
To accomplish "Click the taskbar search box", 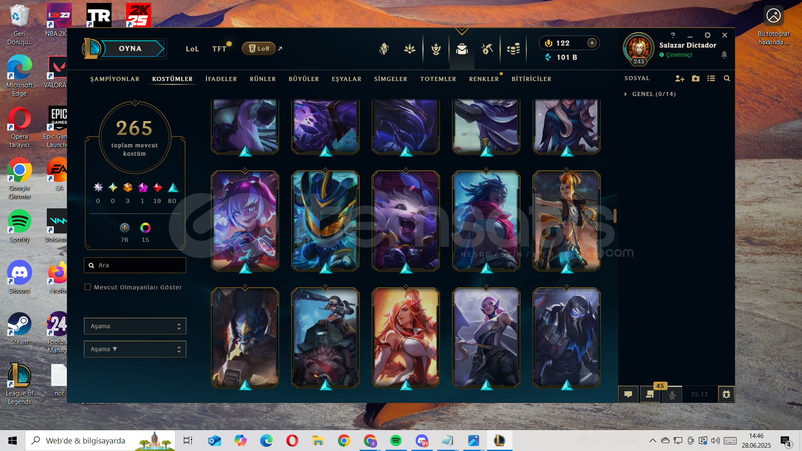I will tap(100, 441).
